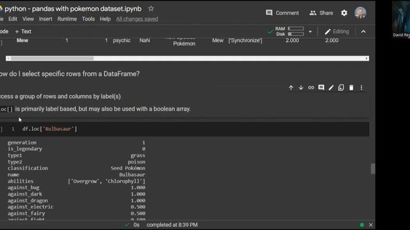The width and height of the screenshot is (410, 230).
Task: Click the 'is_legendary' output row
Action: pos(76,149)
